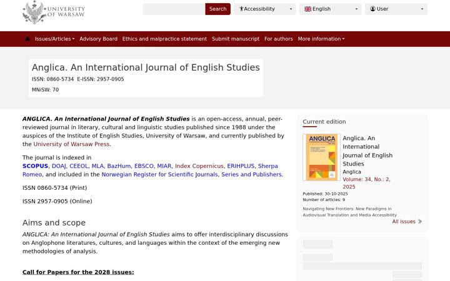Viewport: 450px width, 281px height.
Task: Click the University of Warsaw logo
Action: pyautogui.click(x=54, y=12)
